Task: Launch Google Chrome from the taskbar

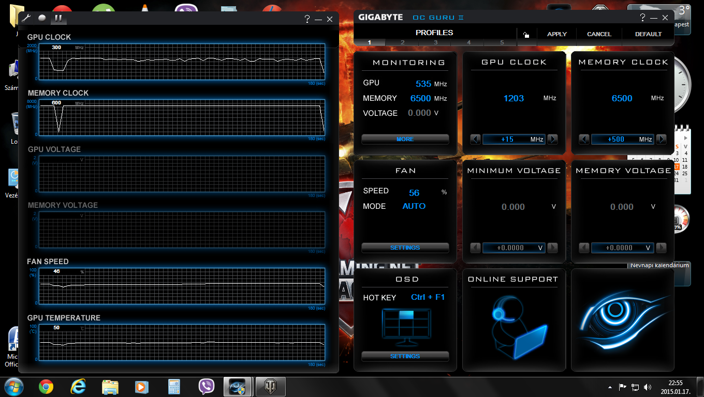Action: pos(46,387)
